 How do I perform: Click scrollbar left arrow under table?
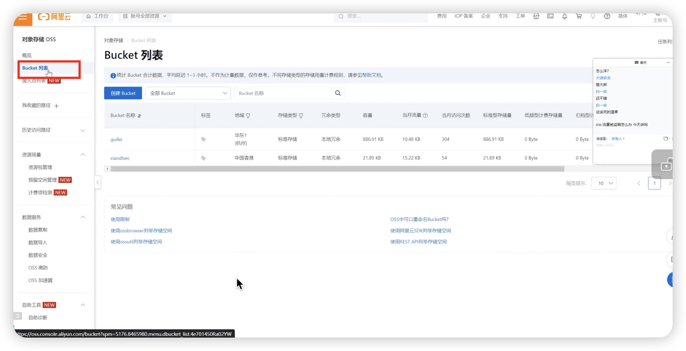point(108,169)
